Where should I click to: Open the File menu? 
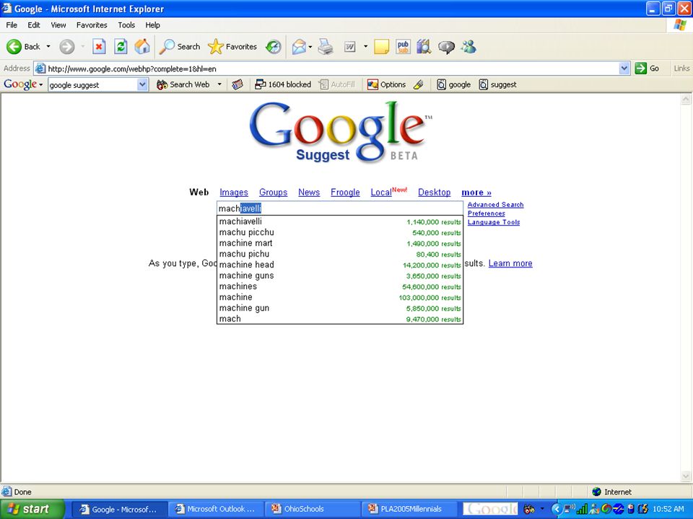tap(12, 25)
